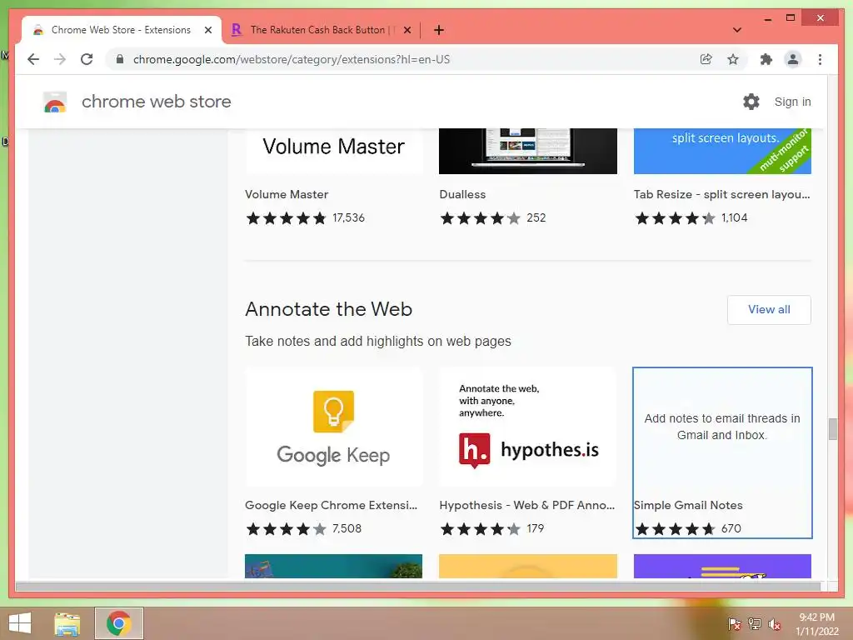Click the 7,508 review count

(347, 529)
